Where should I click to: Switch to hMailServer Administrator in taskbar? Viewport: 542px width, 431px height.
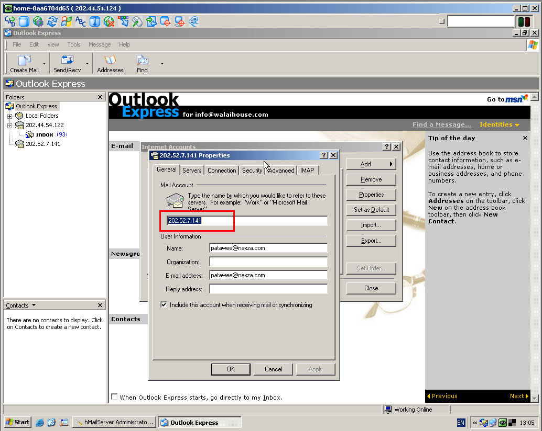point(114,423)
